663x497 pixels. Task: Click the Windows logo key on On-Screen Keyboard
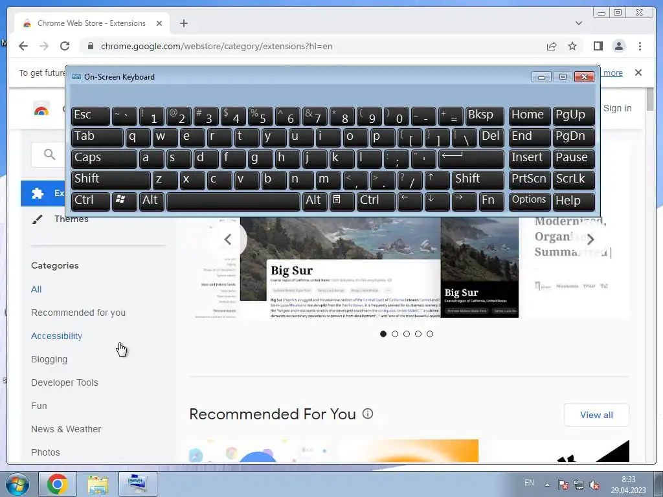tap(124, 201)
